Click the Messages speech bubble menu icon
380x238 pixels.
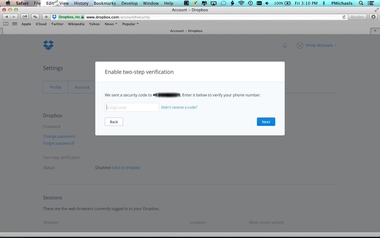point(223,3)
